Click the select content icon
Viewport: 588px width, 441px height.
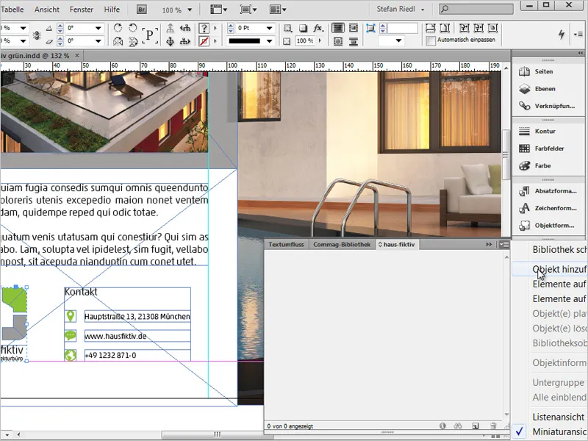pos(171,41)
